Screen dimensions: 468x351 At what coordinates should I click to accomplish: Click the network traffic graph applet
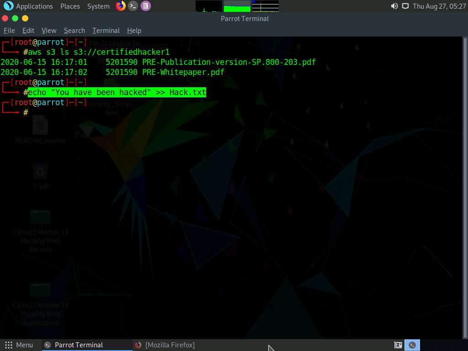[266, 6]
